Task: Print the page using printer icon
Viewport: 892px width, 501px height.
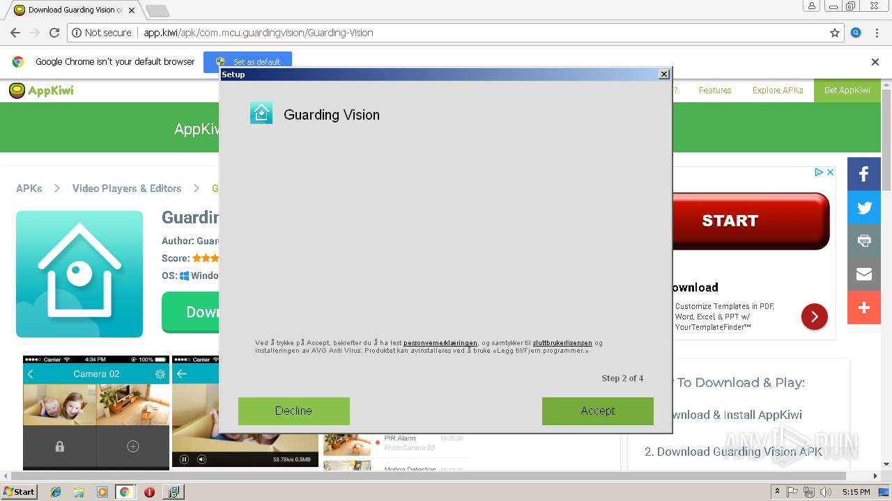Action: (x=864, y=241)
